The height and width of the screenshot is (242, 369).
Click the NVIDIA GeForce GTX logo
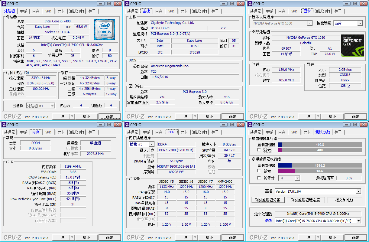(352, 46)
